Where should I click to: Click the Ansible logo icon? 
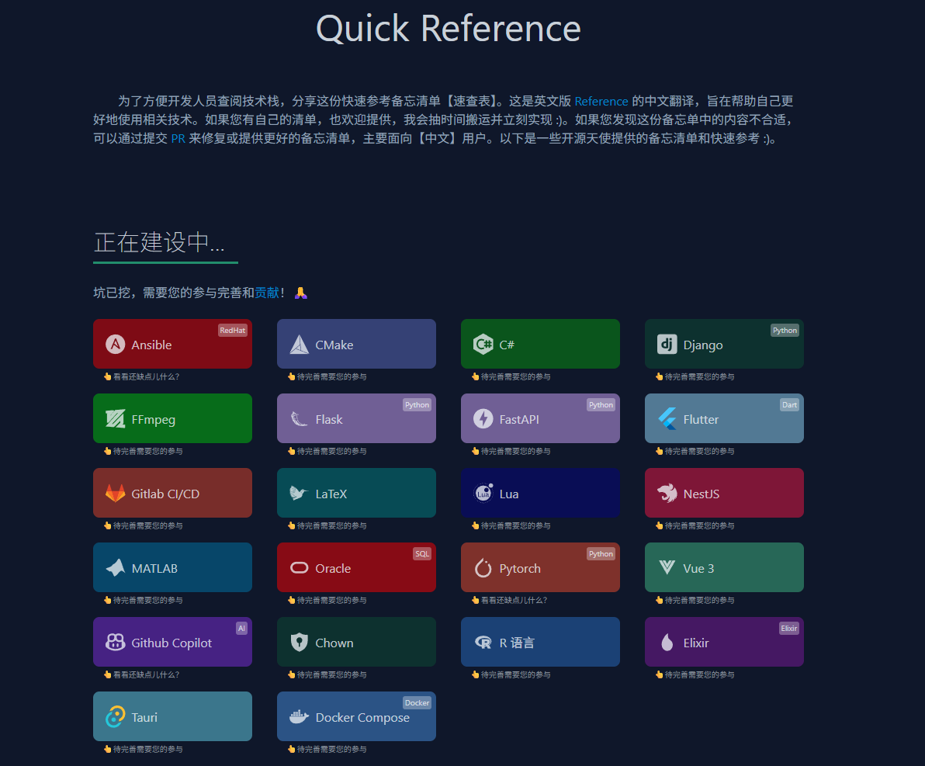tap(115, 344)
